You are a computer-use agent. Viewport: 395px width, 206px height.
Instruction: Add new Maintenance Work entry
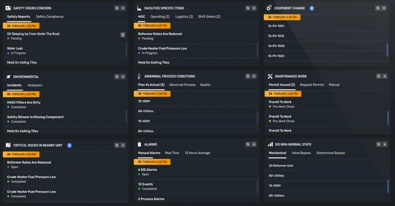(x=385, y=76)
